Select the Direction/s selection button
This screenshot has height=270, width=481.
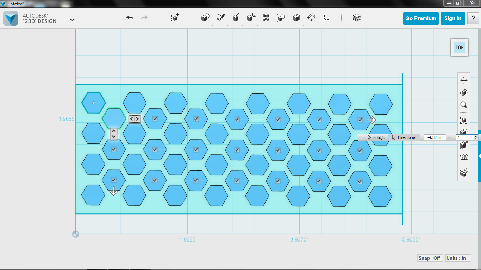404,137
